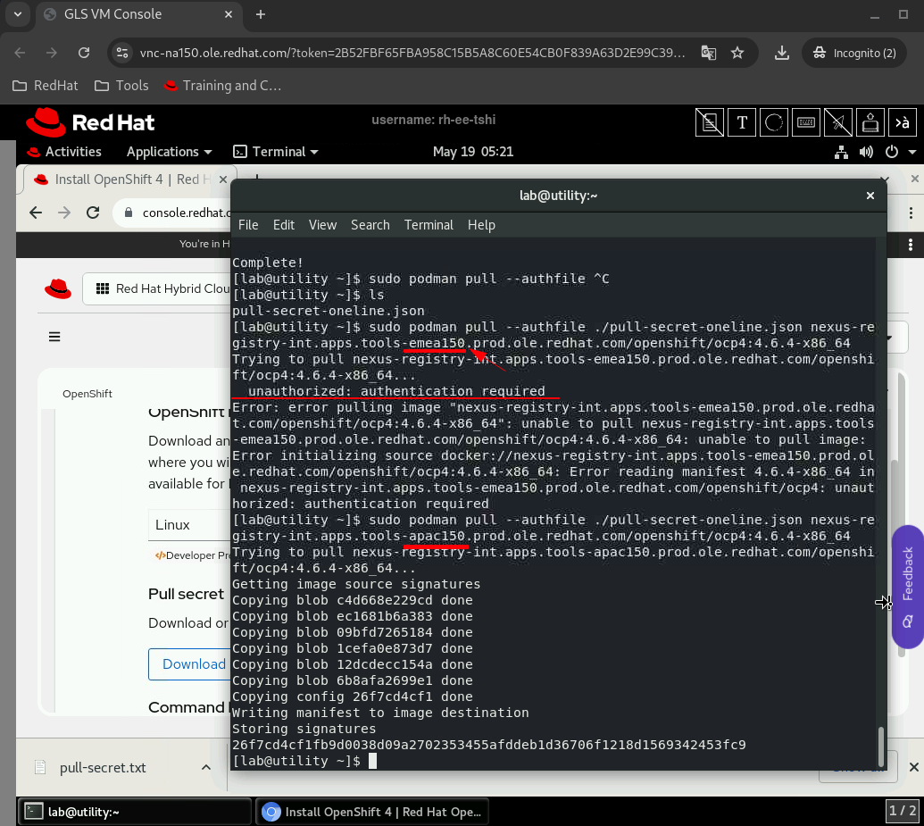Open the Help menu in the terminal
This screenshot has width=924, height=826.
point(481,225)
